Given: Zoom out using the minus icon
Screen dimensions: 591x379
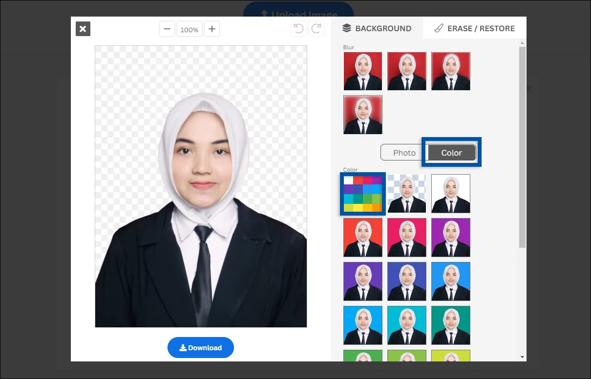Looking at the screenshot, I should click(167, 29).
